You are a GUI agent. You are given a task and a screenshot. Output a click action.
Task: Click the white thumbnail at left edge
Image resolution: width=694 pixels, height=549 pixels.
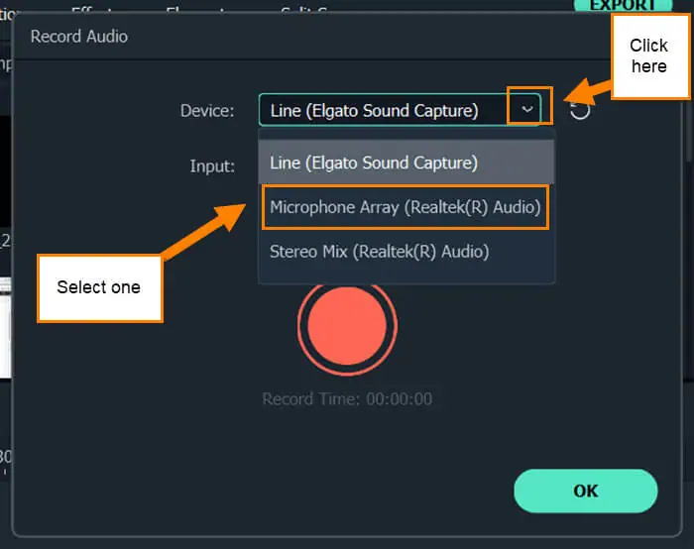(5, 327)
